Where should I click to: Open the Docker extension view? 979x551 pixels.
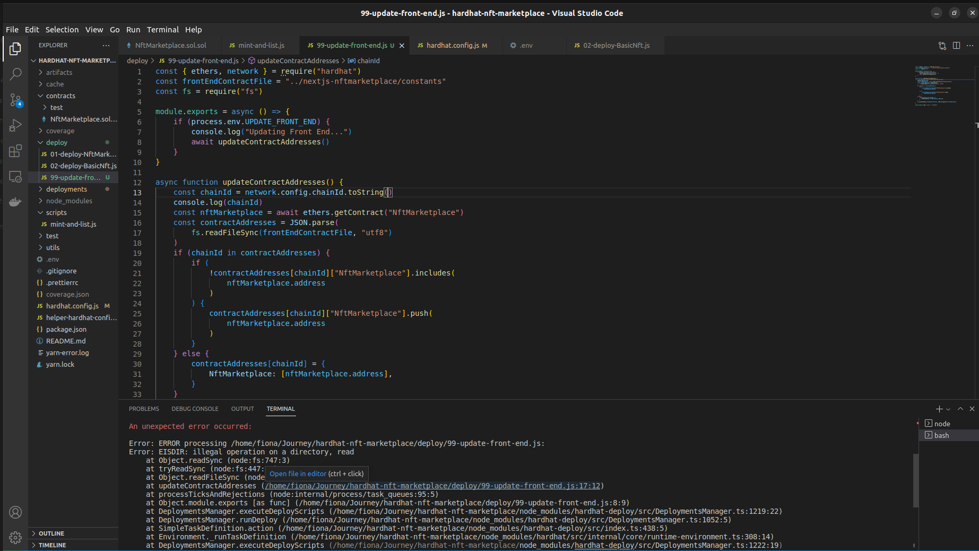15,202
